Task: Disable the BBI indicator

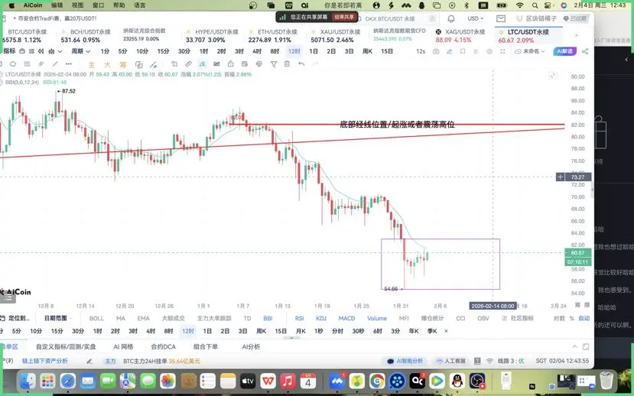Action: point(268,319)
